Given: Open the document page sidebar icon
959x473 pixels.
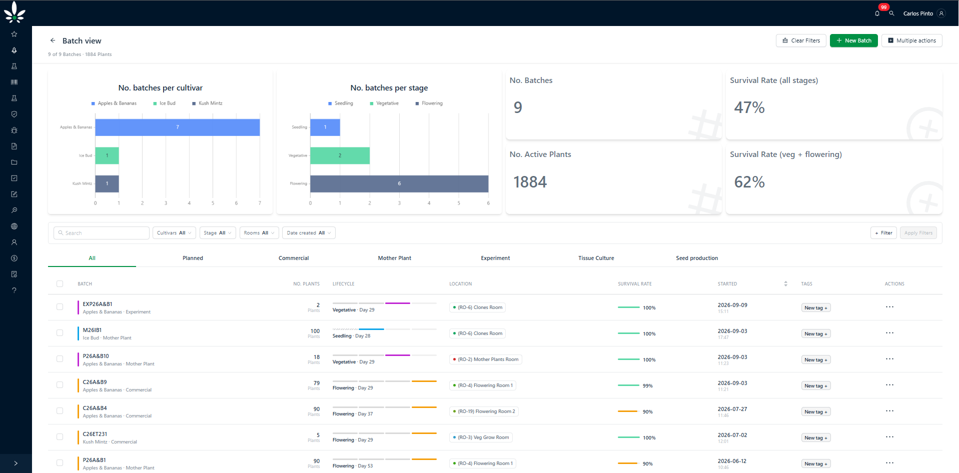Looking at the screenshot, I should point(14,146).
